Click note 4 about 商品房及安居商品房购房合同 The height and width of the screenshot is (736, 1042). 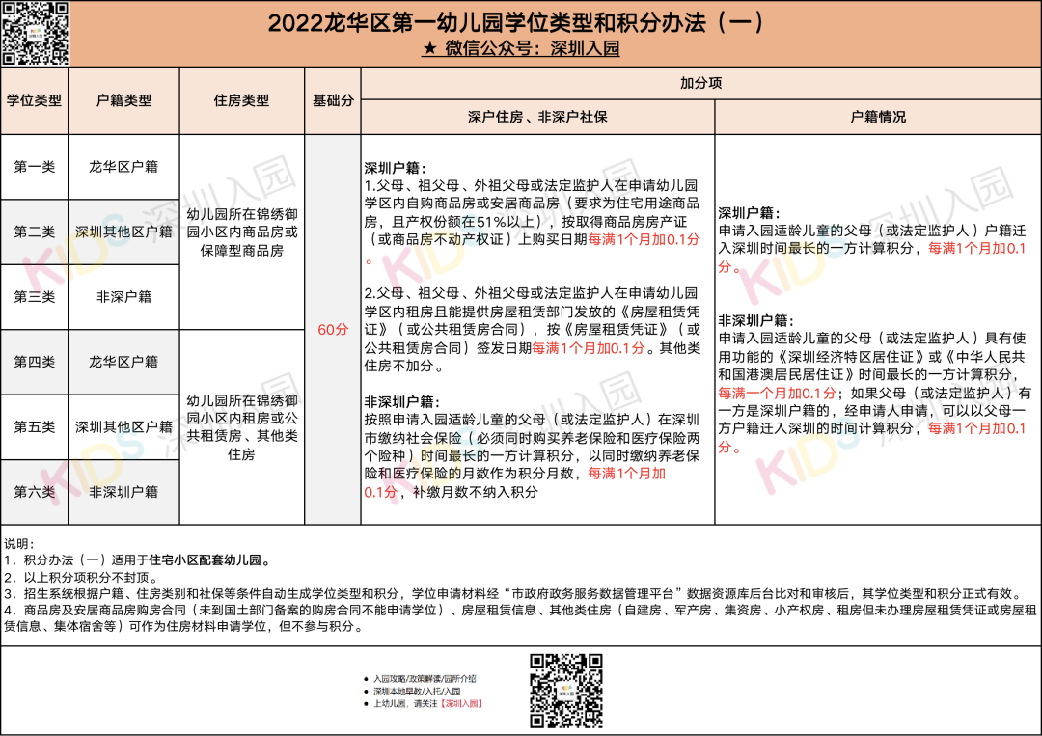click(520, 617)
